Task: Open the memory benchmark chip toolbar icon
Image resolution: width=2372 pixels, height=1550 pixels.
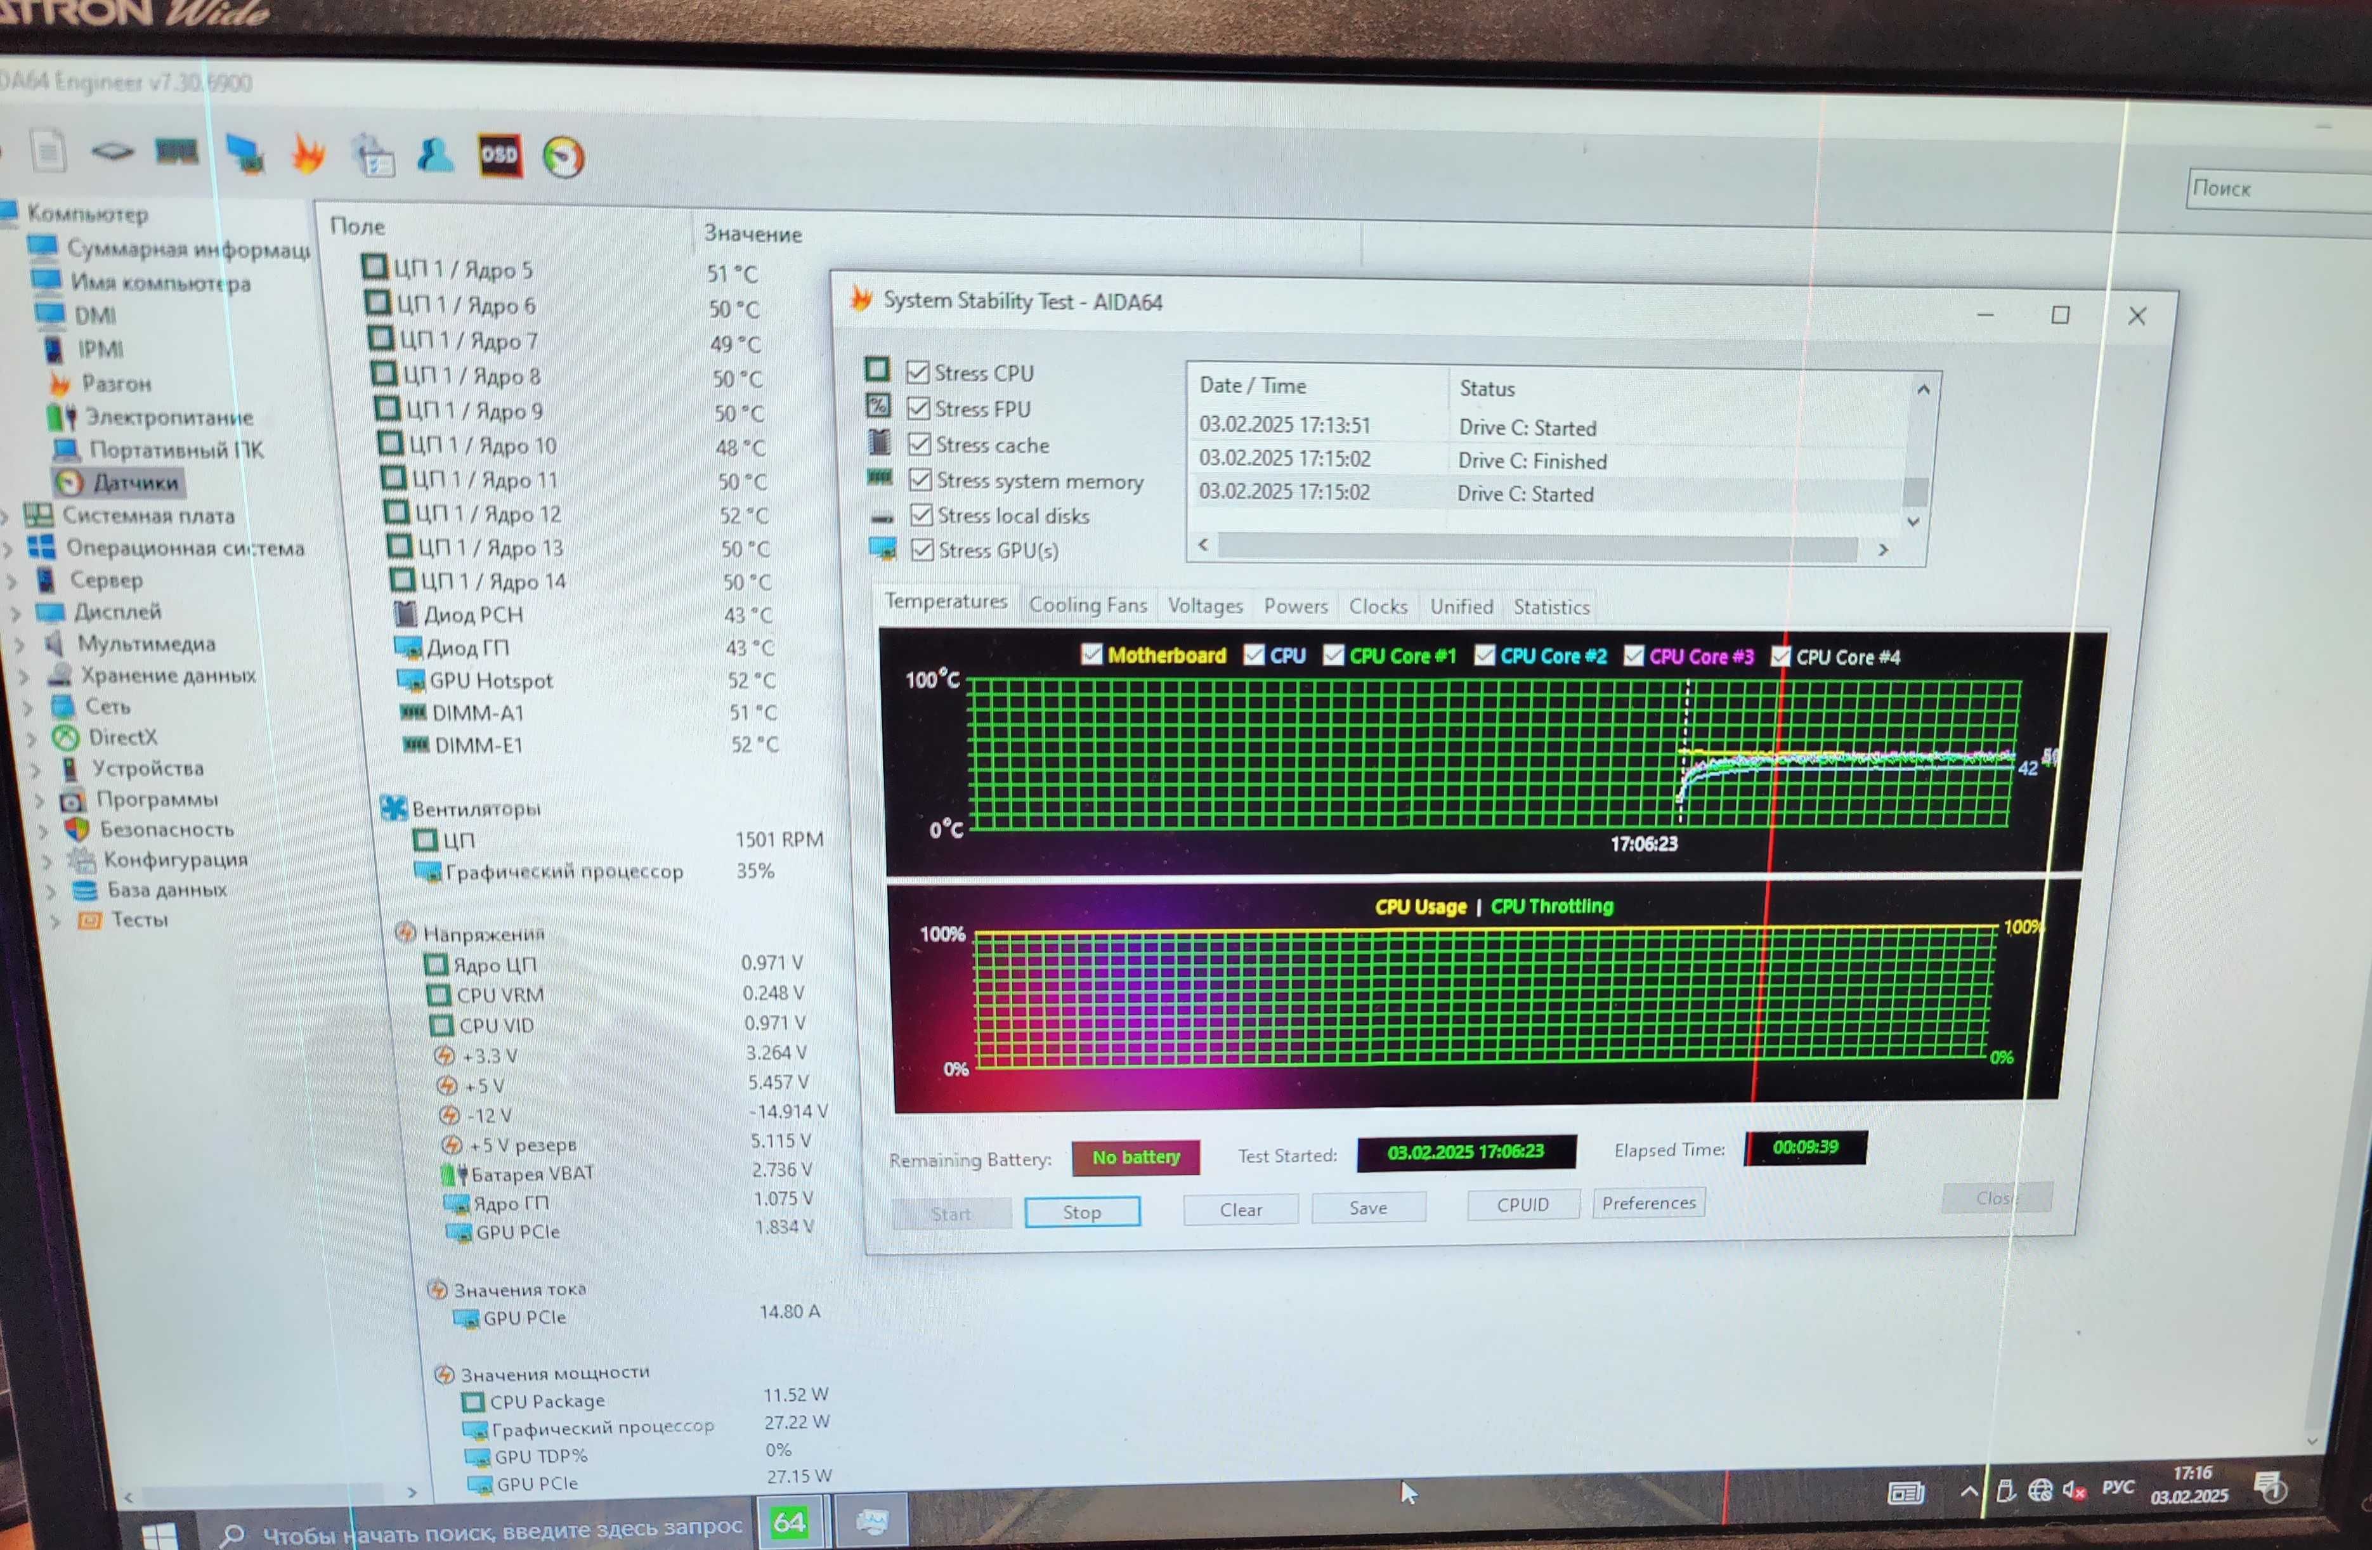Action: 176,152
